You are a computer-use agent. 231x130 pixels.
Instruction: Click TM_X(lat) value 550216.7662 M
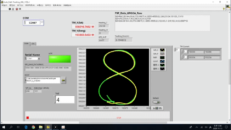(x=83, y=26)
